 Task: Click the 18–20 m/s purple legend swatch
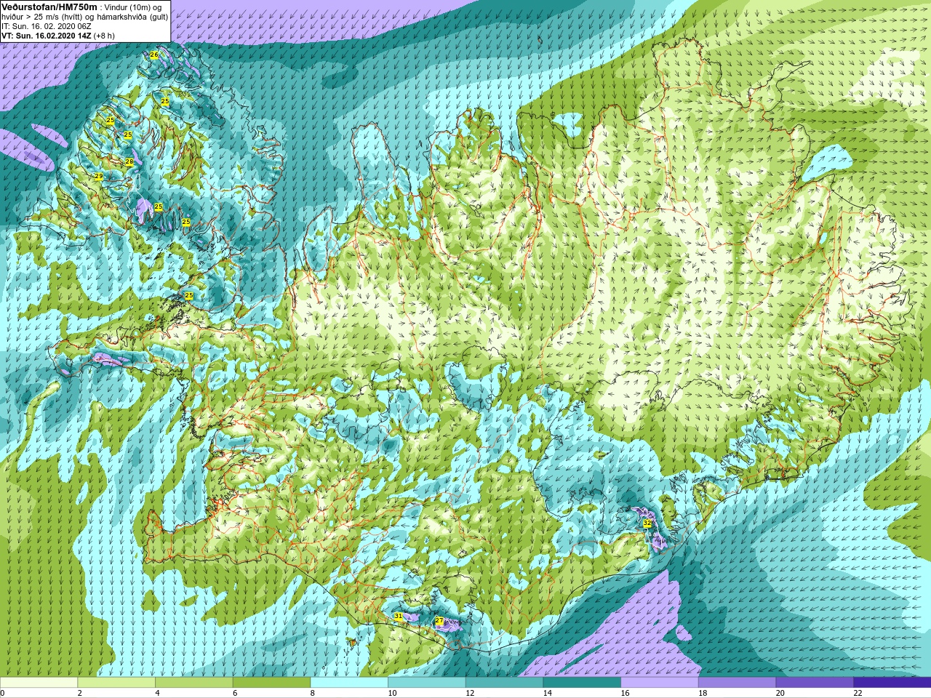pos(737,683)
